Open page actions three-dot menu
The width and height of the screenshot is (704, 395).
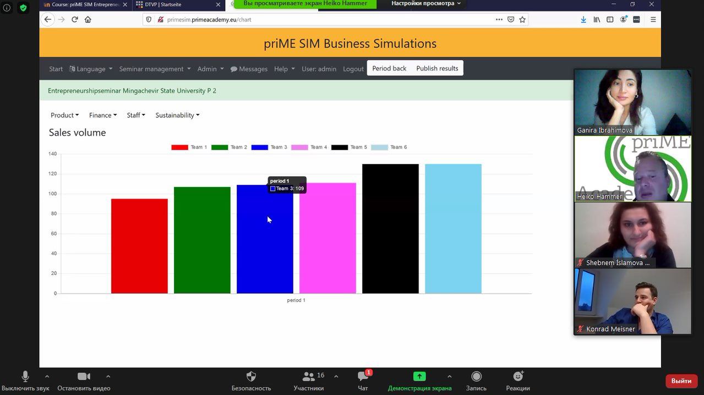[499, 19]
